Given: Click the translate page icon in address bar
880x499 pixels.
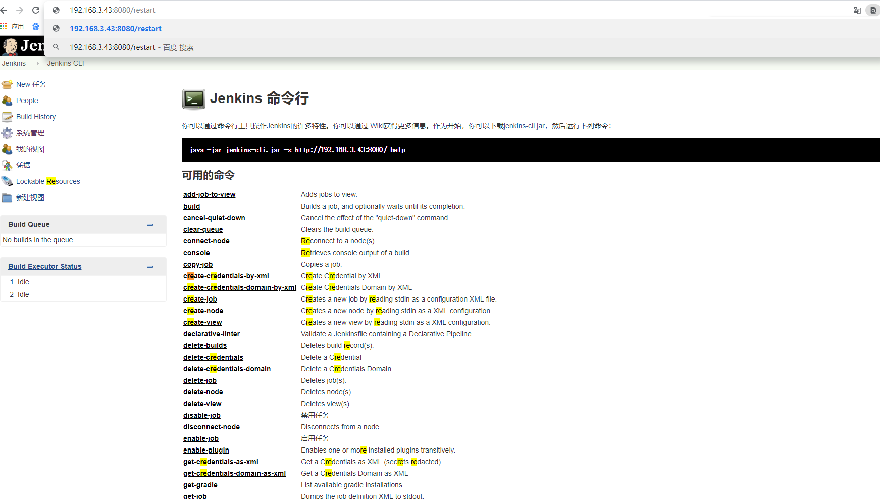Looking at the screenshot, I should pyautogui.click(x=857, y=10).
